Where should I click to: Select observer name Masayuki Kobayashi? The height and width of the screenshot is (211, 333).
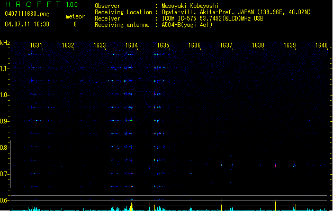point(190,6)
